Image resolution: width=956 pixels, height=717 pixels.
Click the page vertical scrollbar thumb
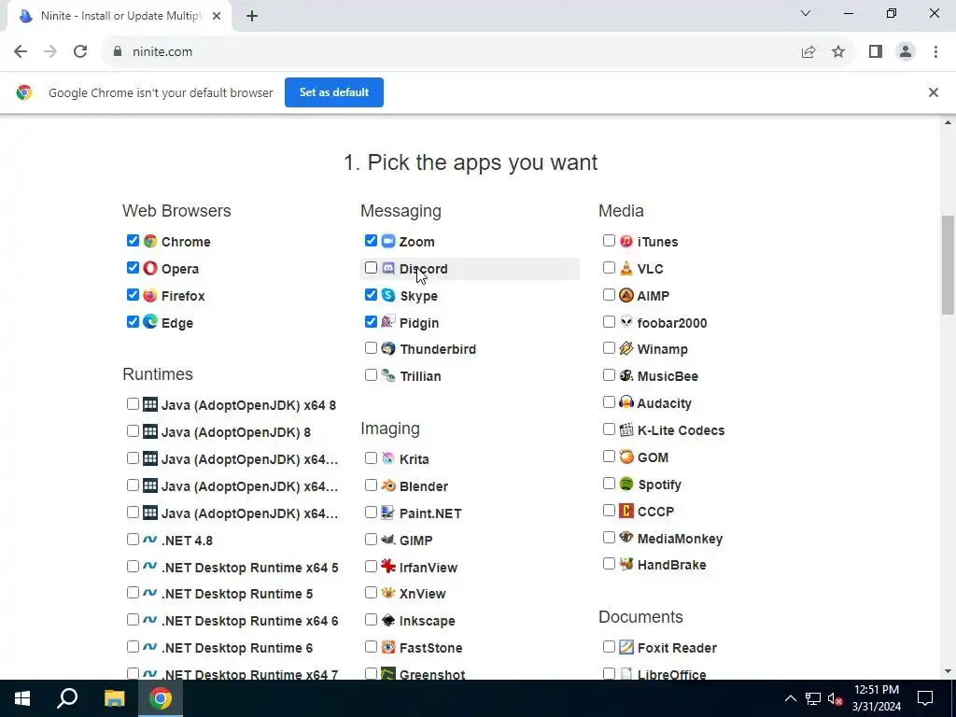click(x=948, y=264)
